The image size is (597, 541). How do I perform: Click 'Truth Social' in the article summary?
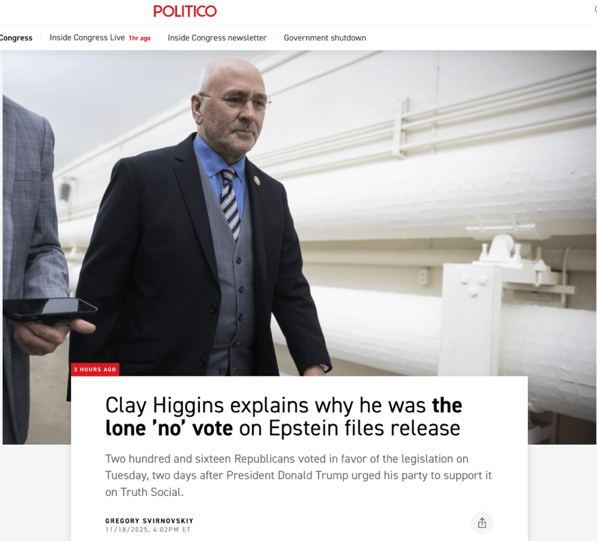pyautogui.click(x=151, y=492)
